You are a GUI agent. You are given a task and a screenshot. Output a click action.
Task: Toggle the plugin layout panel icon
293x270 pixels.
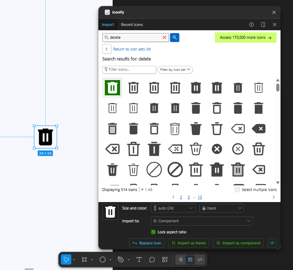pyautogui.click(x=263, y=25)
